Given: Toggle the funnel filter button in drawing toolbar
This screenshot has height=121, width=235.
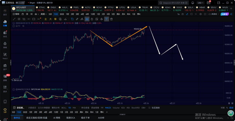Looking at the screenshot, I should (x=106, y=19).
